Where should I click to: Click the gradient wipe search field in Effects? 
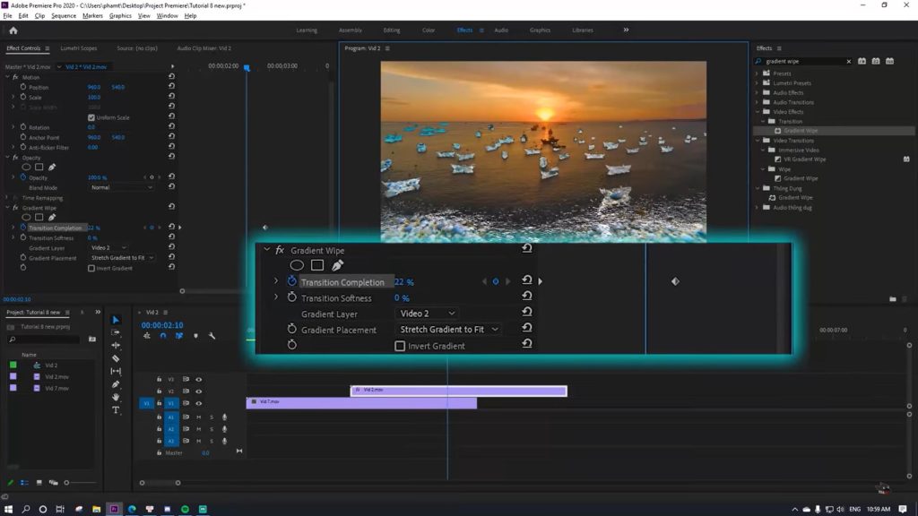802,61
